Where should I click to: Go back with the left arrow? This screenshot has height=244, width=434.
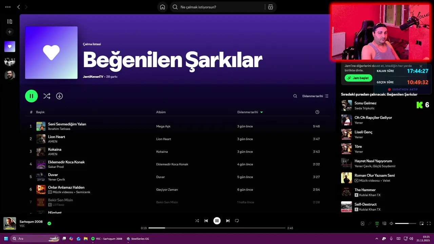coord(19,7)
